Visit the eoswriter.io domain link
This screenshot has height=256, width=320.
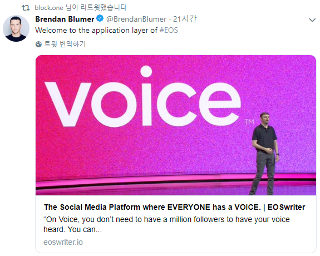[63, 242]
